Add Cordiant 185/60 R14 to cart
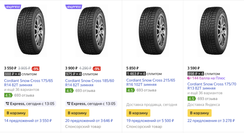 [x=77, y=113]
